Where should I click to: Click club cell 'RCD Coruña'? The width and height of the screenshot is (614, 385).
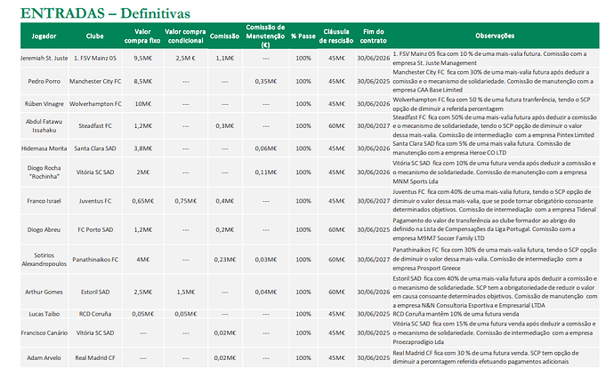[x=95, y=314]
